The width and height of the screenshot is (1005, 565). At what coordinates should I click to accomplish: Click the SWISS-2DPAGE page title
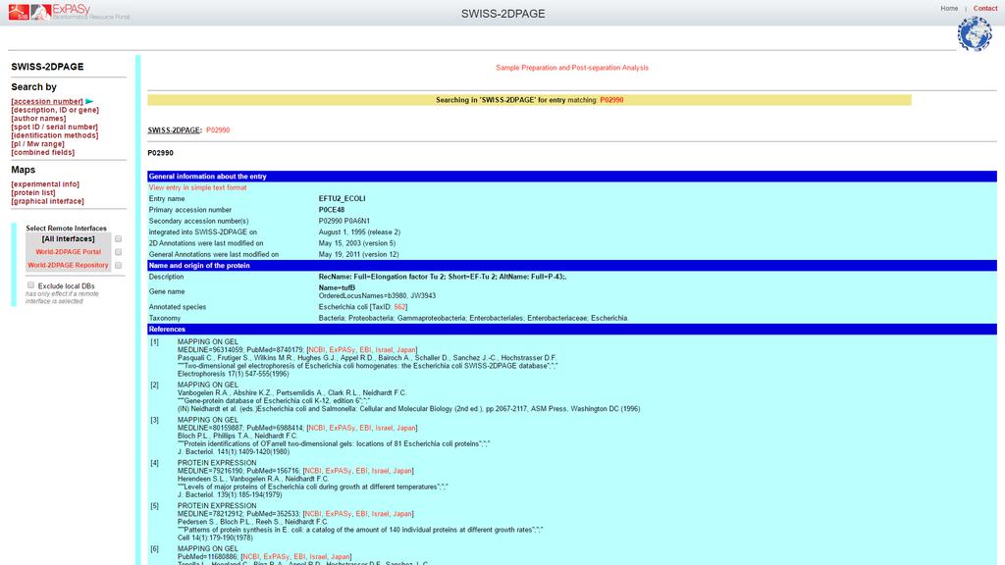point(503,14)
